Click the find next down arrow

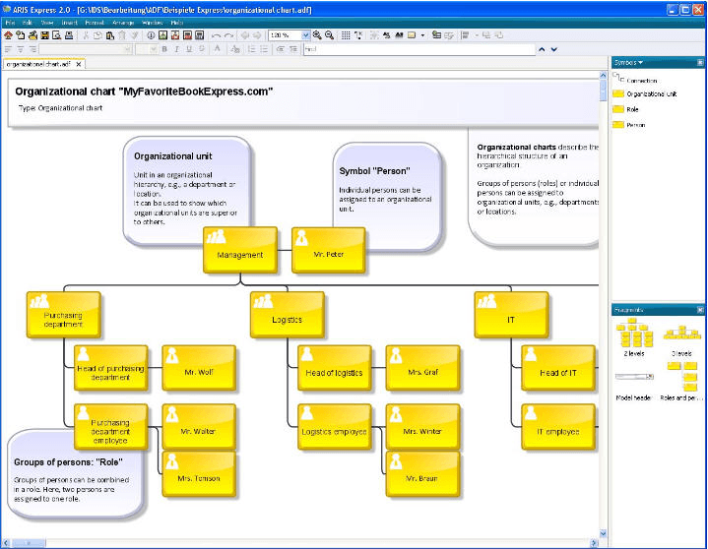coord(553,48)
